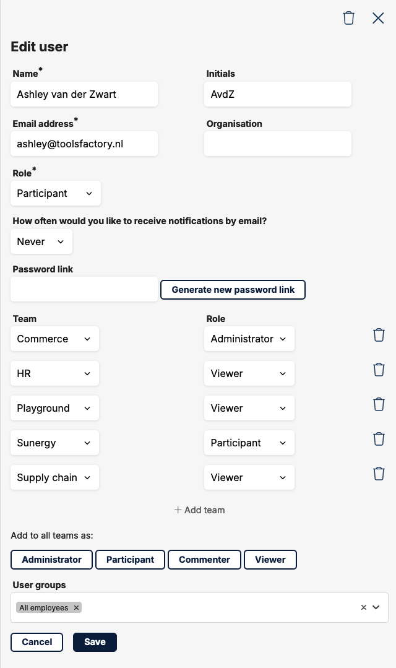Add to all teams as Viewer
Viewport: 396px width, 668px height.
pyautogui.click(x=270, y=560)
